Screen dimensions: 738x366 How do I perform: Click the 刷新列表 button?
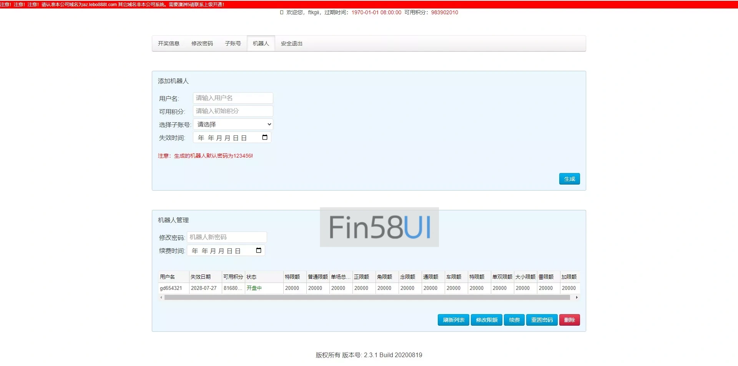coord(454,320)
